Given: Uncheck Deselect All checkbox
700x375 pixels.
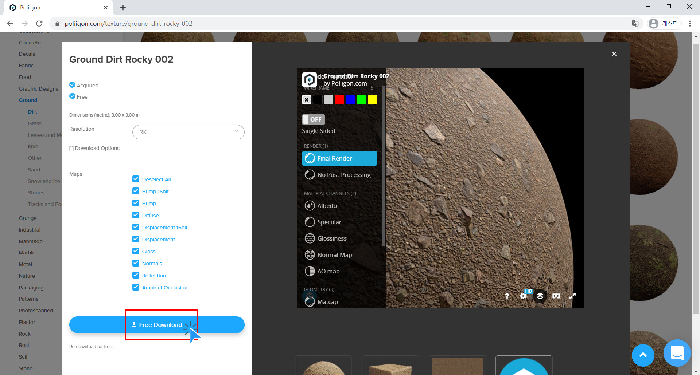Looking at the screenshot, I should pos(136,179).
